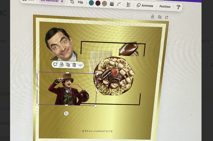213x141 pixels.
Task: Click the BG Remover button
Action: 52,1
